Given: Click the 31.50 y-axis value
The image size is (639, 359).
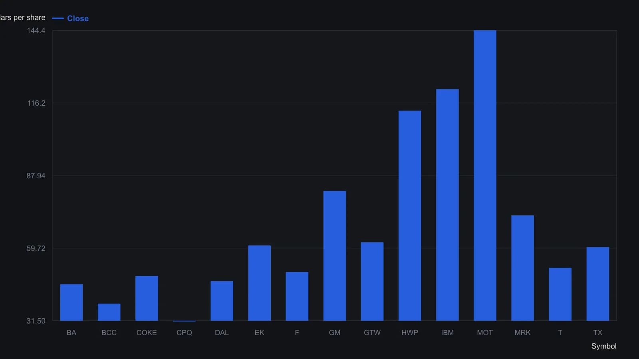Looking at the screenshot, I should 36,321.
